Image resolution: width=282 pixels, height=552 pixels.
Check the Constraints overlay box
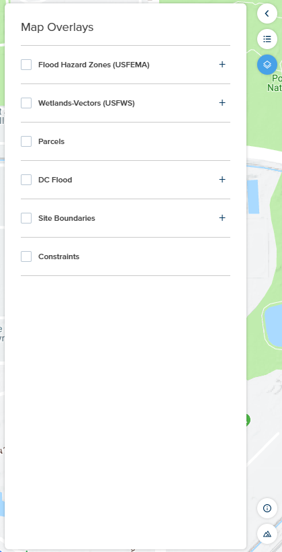(26, 256)
